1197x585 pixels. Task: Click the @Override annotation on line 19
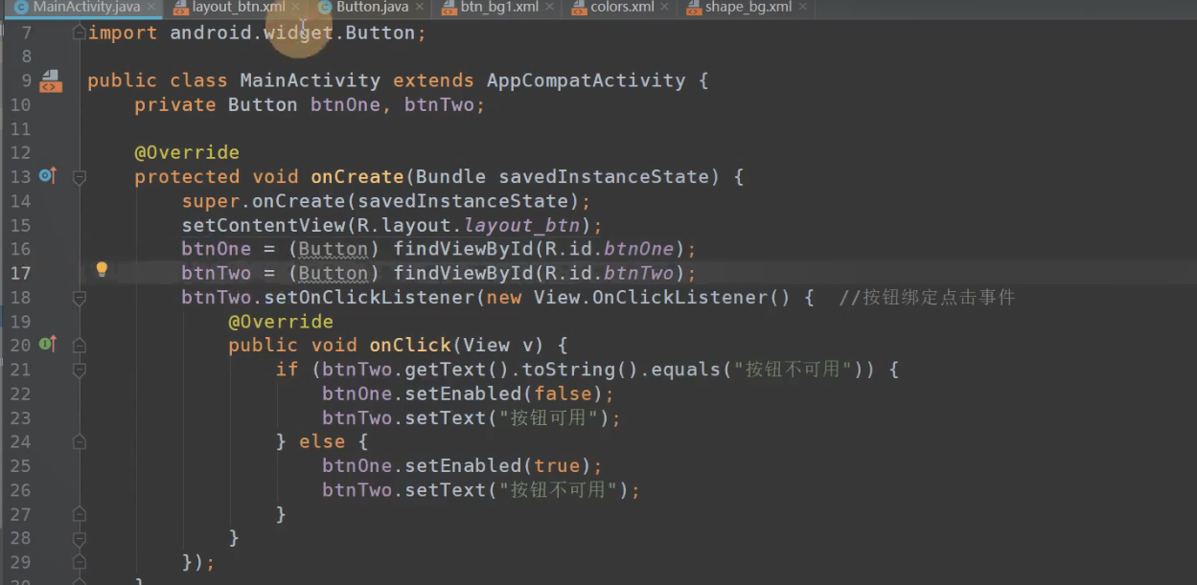281,321
